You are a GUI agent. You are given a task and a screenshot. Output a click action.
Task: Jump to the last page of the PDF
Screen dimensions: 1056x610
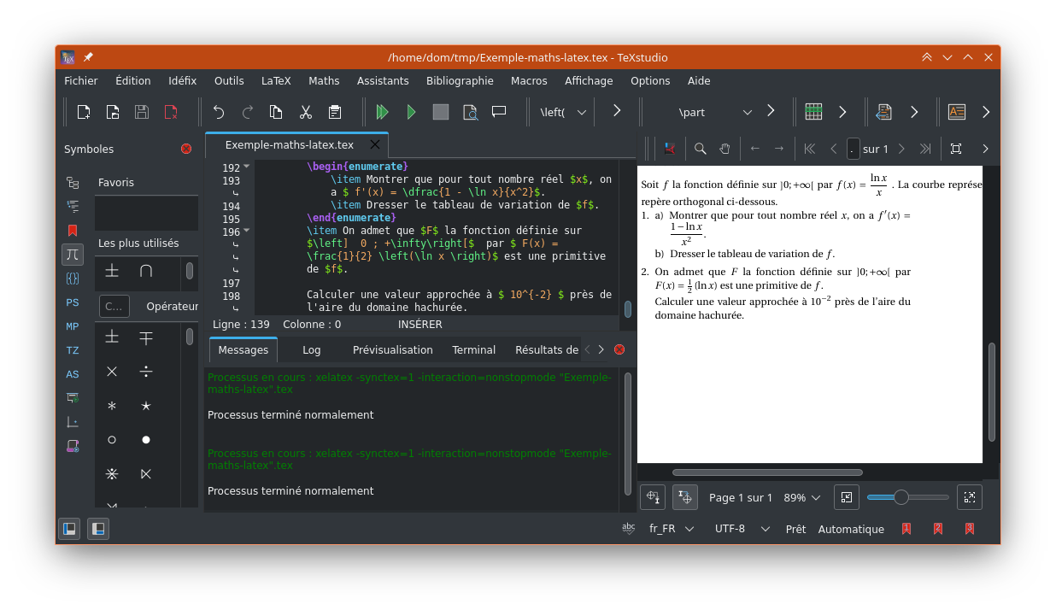924,149
